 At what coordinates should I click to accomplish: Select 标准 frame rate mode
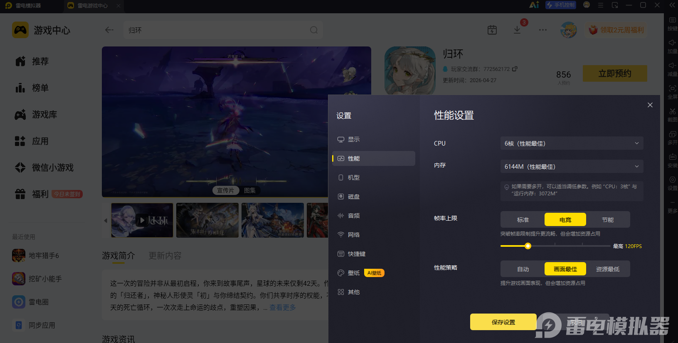523,219
